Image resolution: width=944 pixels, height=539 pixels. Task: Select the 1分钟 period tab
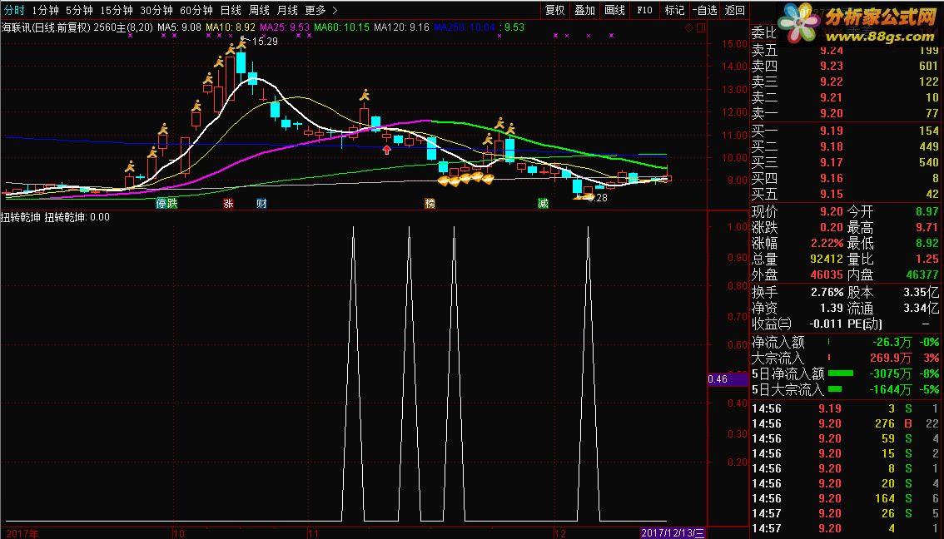[45, 10]
